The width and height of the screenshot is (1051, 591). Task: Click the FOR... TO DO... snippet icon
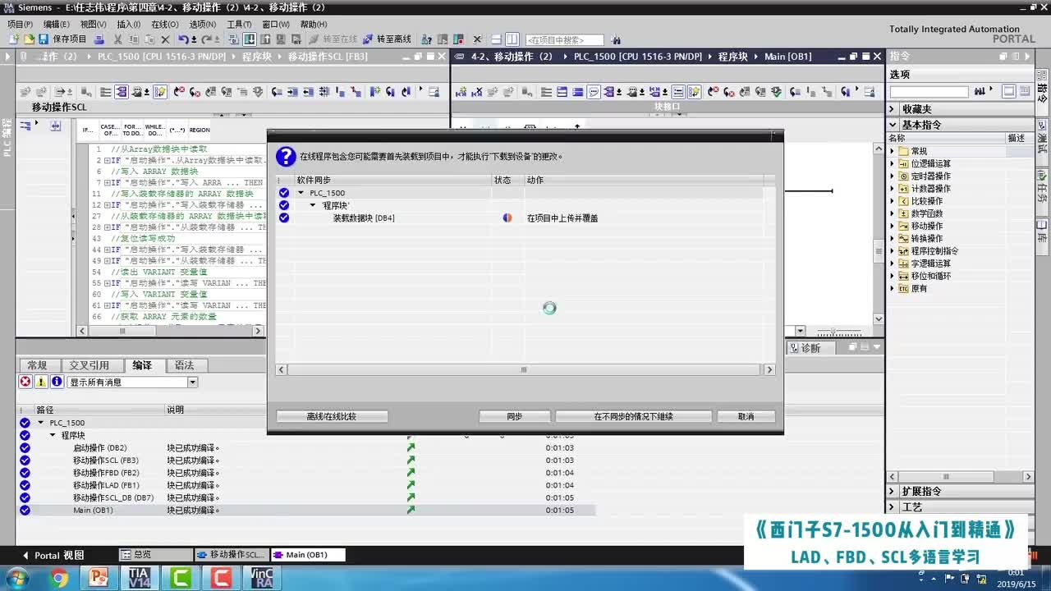(x=132, y=130)
